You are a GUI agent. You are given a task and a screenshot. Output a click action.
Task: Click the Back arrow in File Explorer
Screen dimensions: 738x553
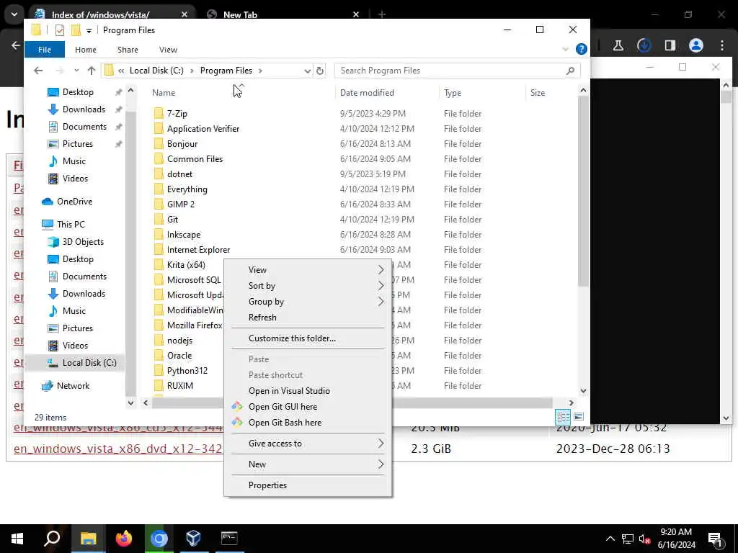[x=38, y=71]
